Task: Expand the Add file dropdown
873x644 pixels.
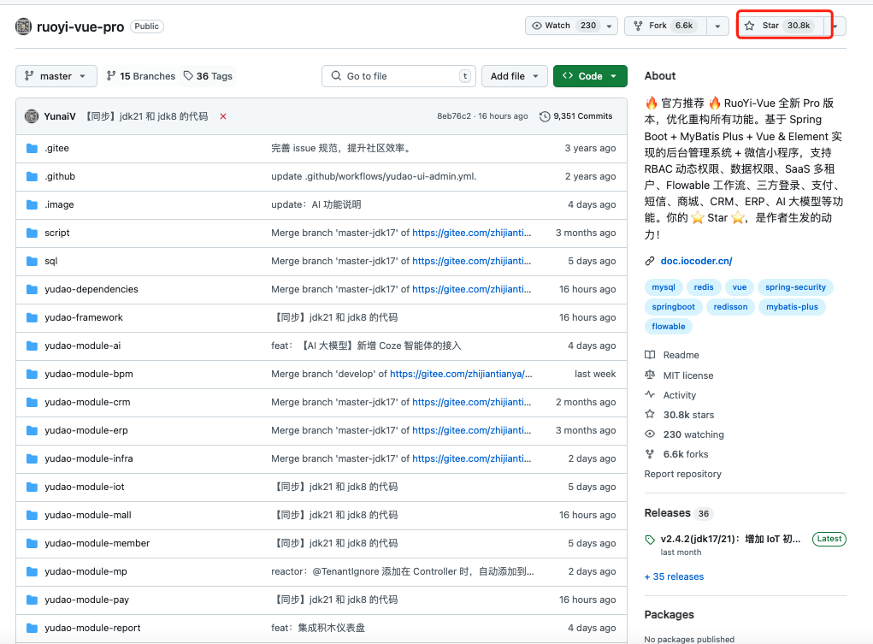Action: (x=514, y=75)
